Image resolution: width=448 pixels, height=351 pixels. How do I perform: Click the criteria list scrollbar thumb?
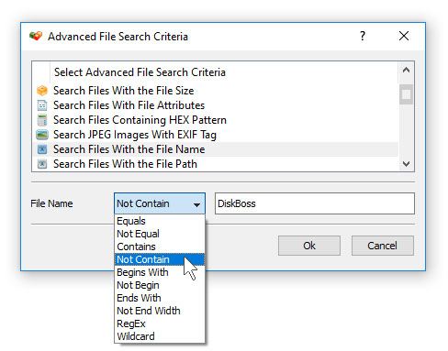[406, 94]
